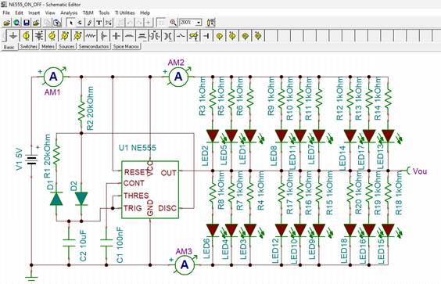The width and height of the screenshot is (441, 284).
Task: Click the 'U1 NE555' text label
Action: tap(138, 148)
